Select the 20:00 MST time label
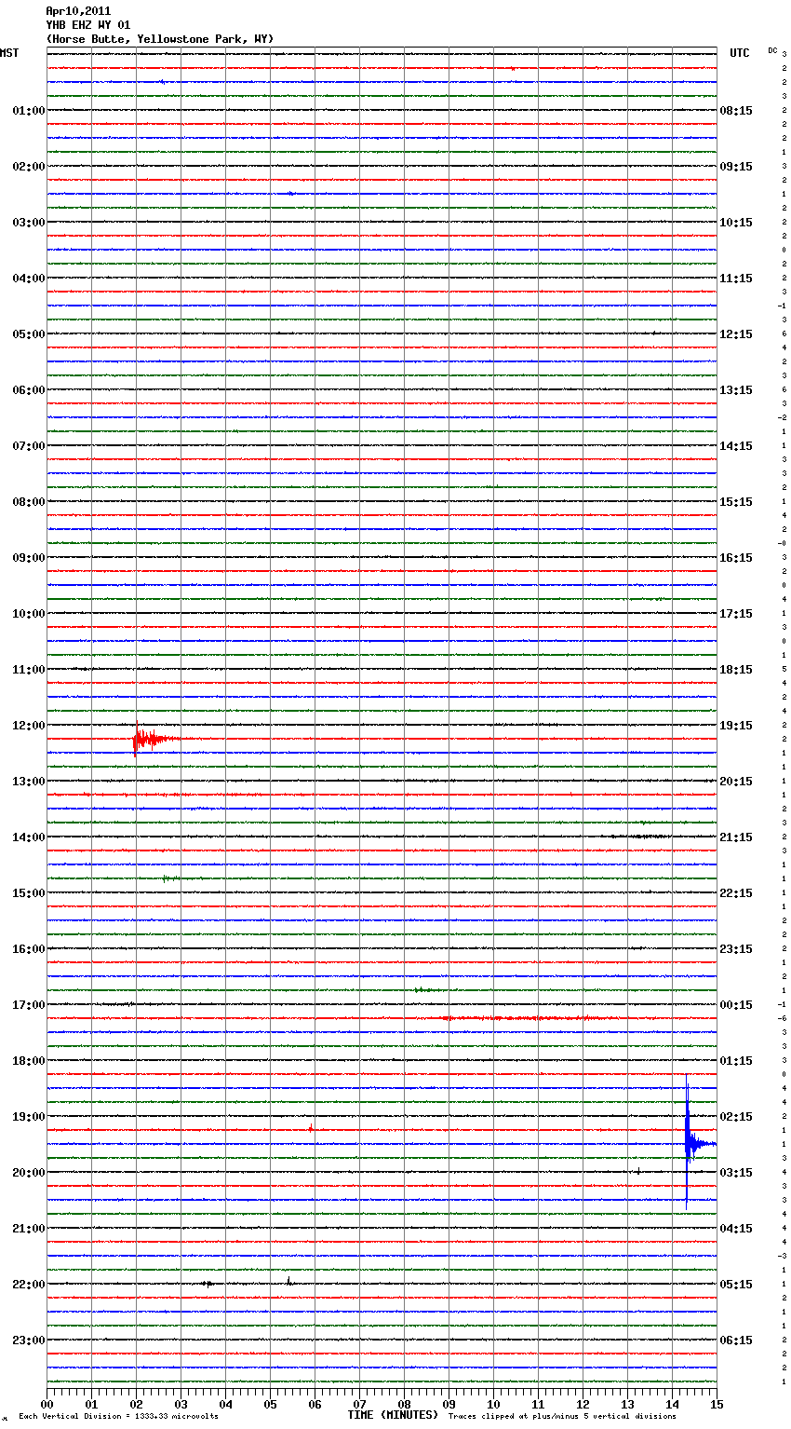 [29, 1173]
